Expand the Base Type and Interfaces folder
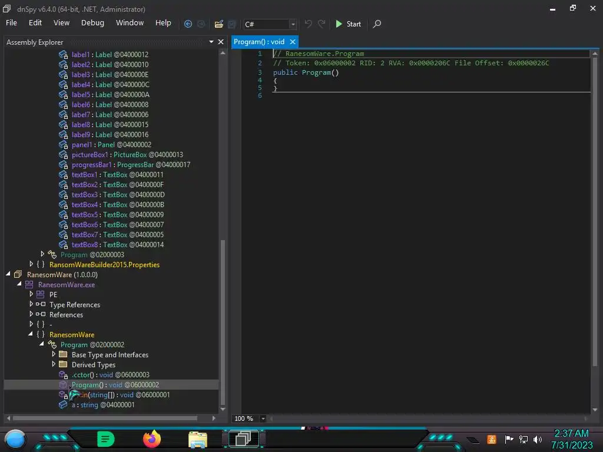 [x=54, y=354]
